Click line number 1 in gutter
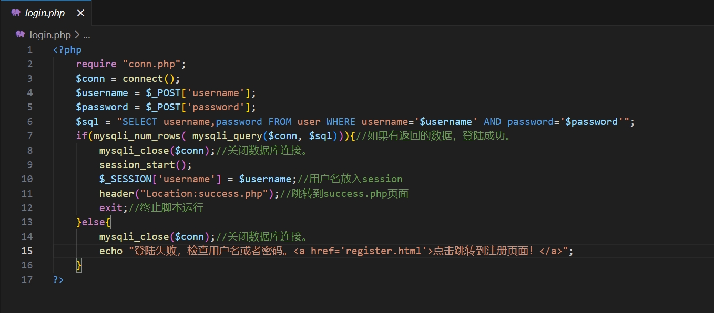Image resolution: width=714 pixels, height=313 pixels. 30,50
